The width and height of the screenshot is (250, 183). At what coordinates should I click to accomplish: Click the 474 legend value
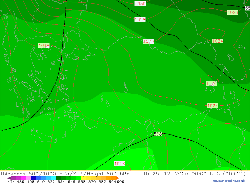tap(11, 182)
